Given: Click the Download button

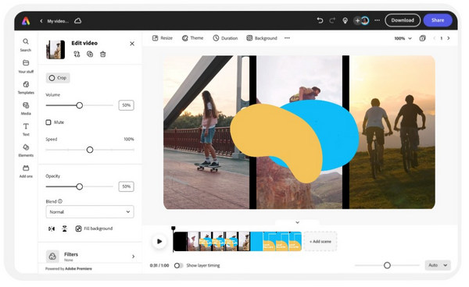Looking at the screenshot, I should 403,20.
